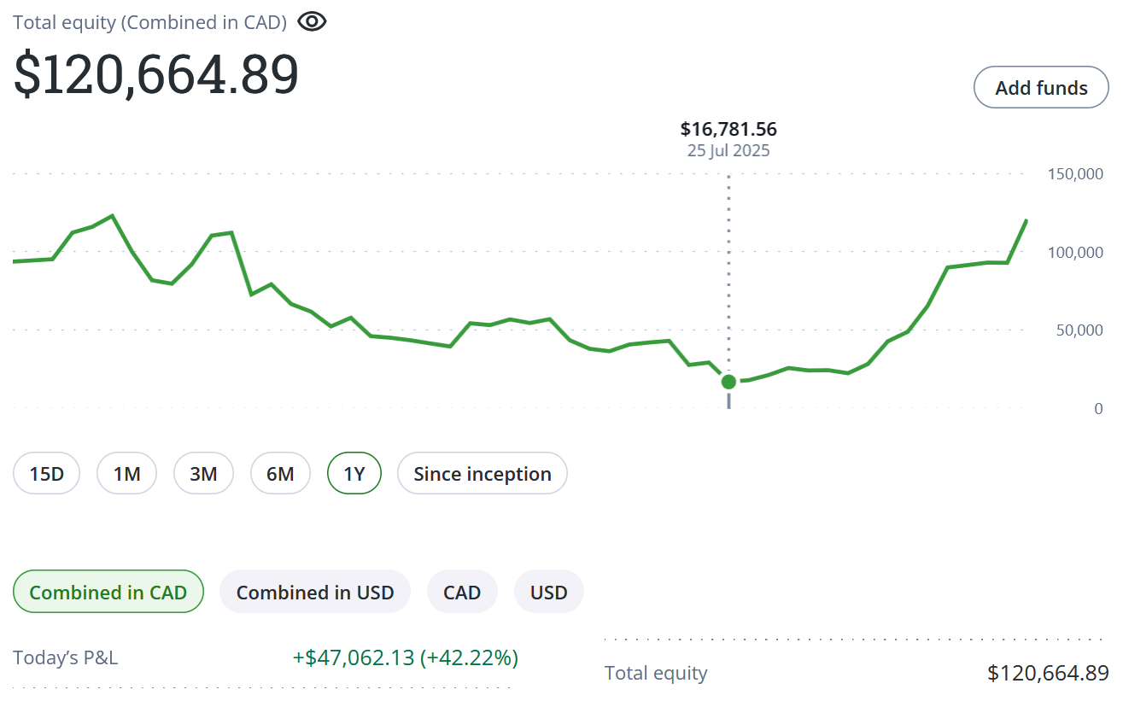
Task: Click the Total equity row label
Action: tap(656, 673)
